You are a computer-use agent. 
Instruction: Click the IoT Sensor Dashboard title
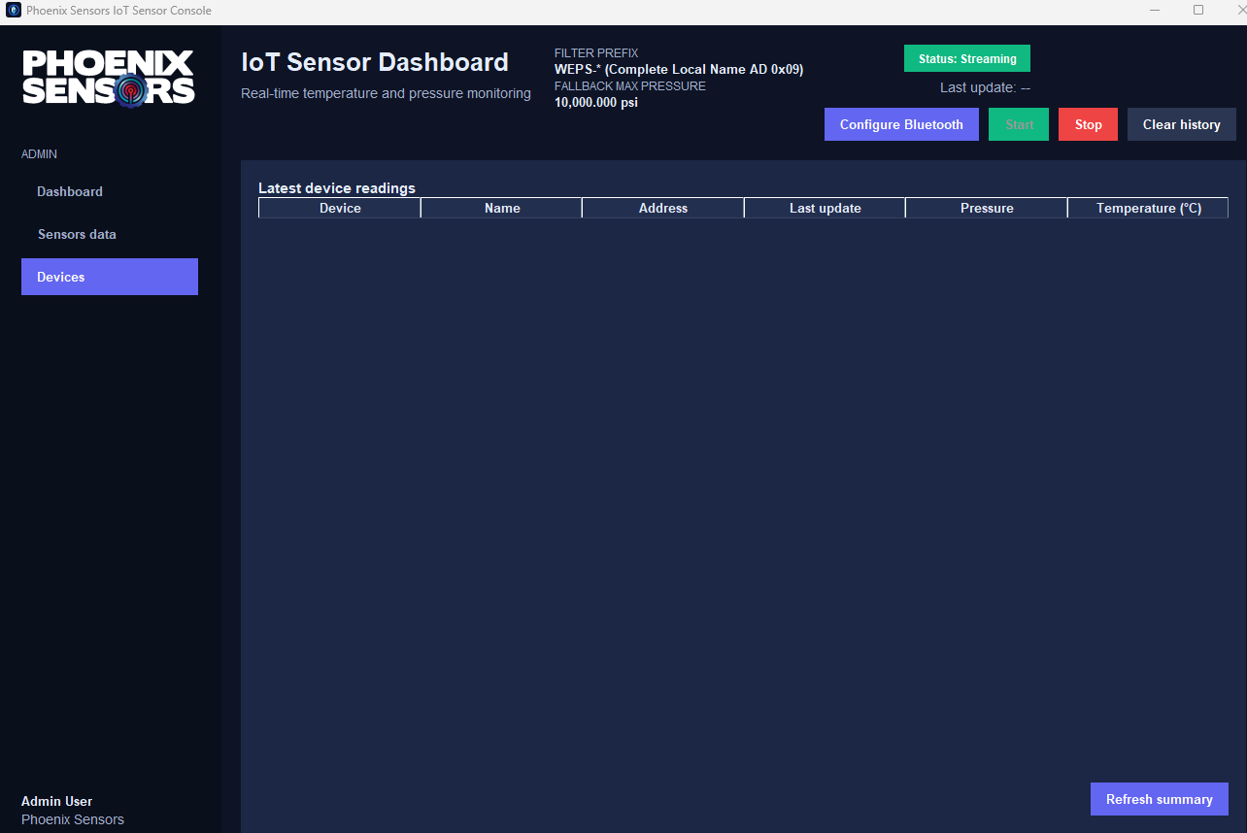[375, 62]
